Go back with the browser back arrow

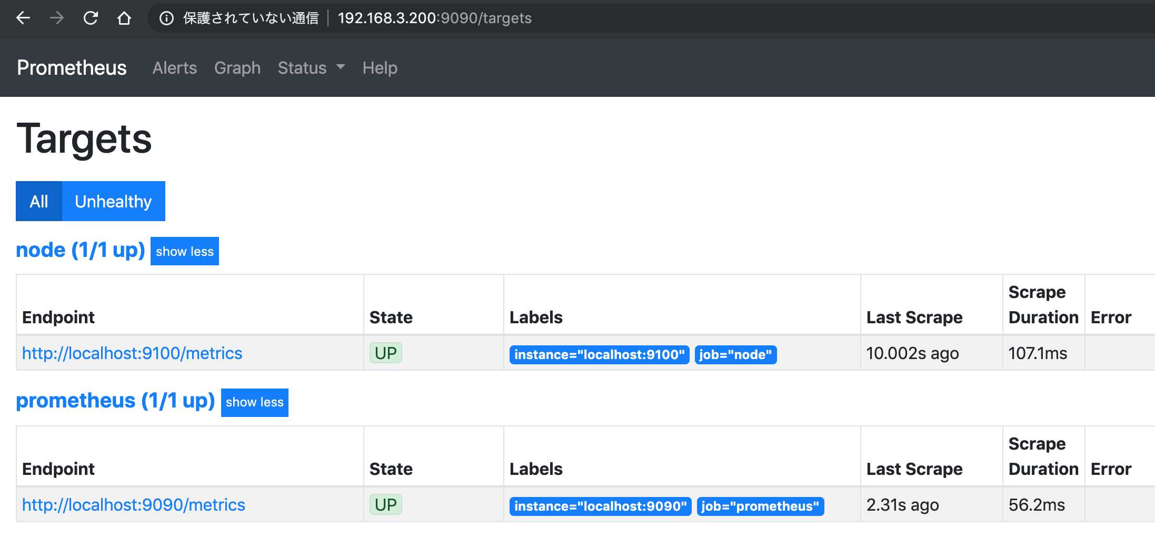click(x=23, y=18)
